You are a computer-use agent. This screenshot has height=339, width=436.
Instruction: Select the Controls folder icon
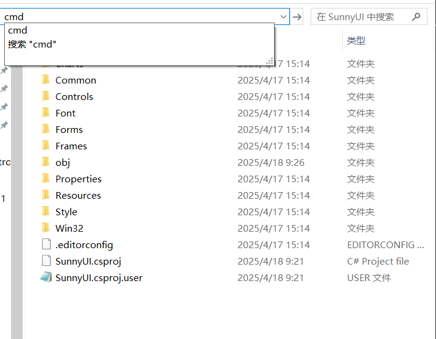coord(46,96)
